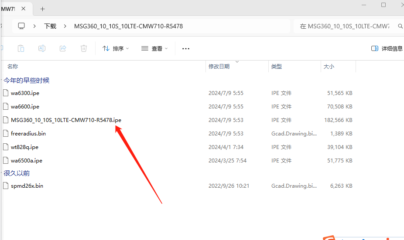
Task: Close the MW71 tab
Action: pyautogui.click(x=23, y=9)
